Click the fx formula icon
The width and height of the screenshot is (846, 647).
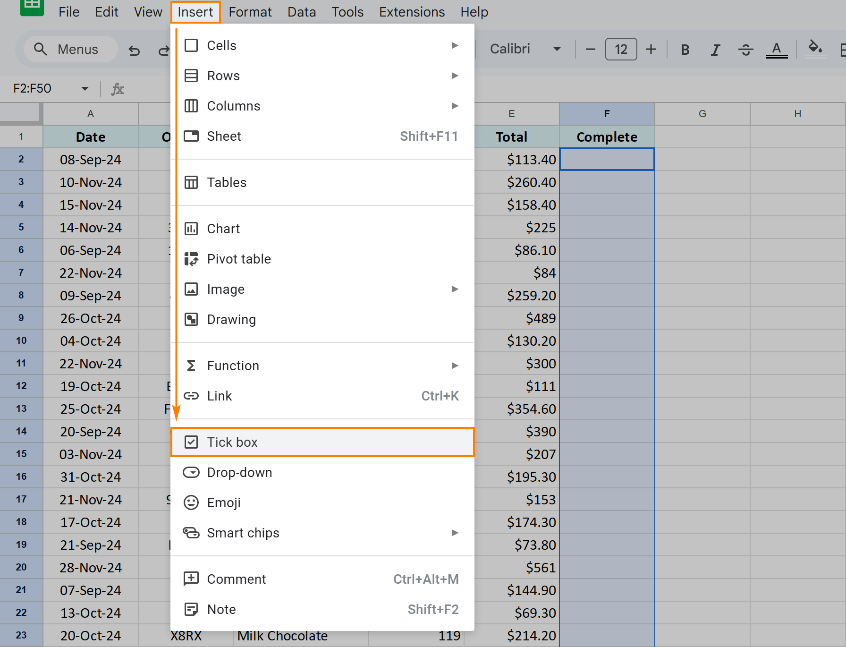(117, 89)
